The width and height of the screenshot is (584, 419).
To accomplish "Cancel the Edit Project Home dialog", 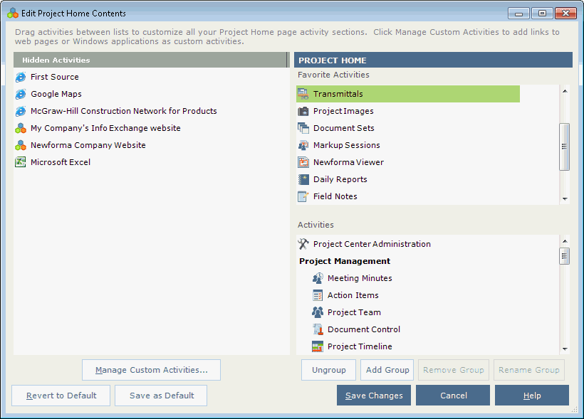I will coord(453,396).
